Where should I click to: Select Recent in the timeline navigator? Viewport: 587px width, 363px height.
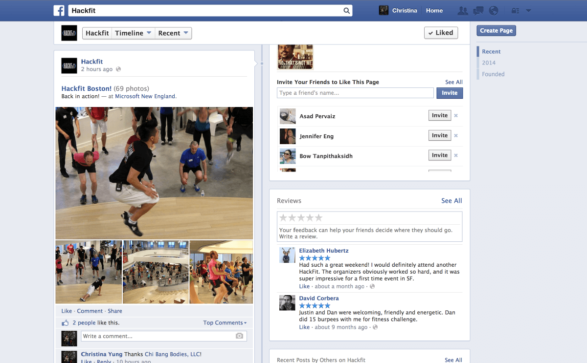491,51
